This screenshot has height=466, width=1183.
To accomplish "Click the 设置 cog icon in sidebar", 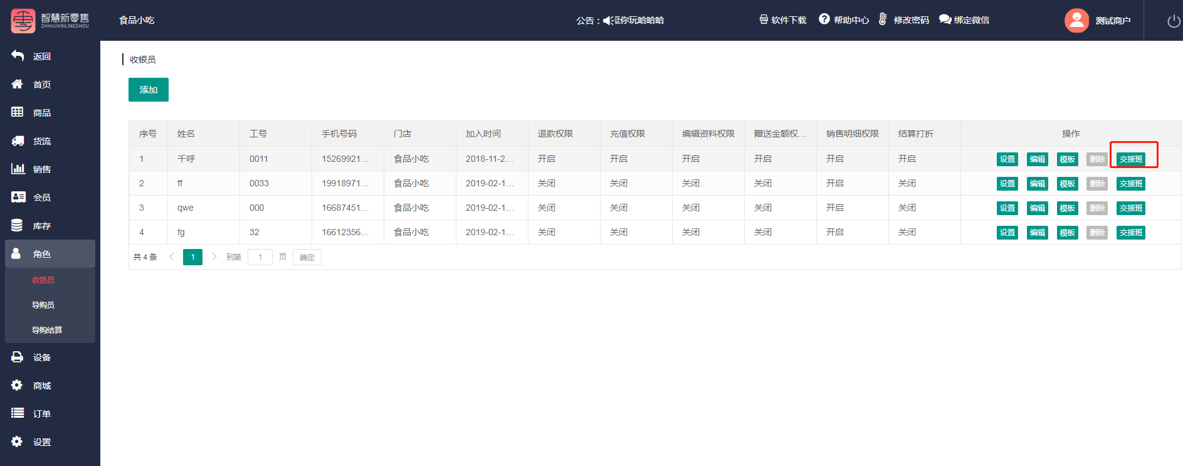I will pyautogui.click(x=17, y=442).
